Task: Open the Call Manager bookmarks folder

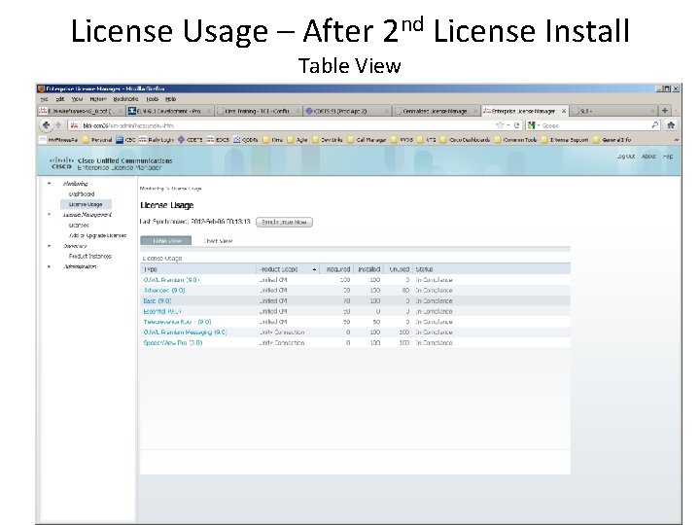Action: point(367,140)
